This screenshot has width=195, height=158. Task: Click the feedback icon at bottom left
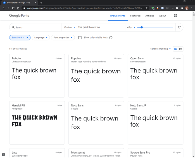click(4, 155)
